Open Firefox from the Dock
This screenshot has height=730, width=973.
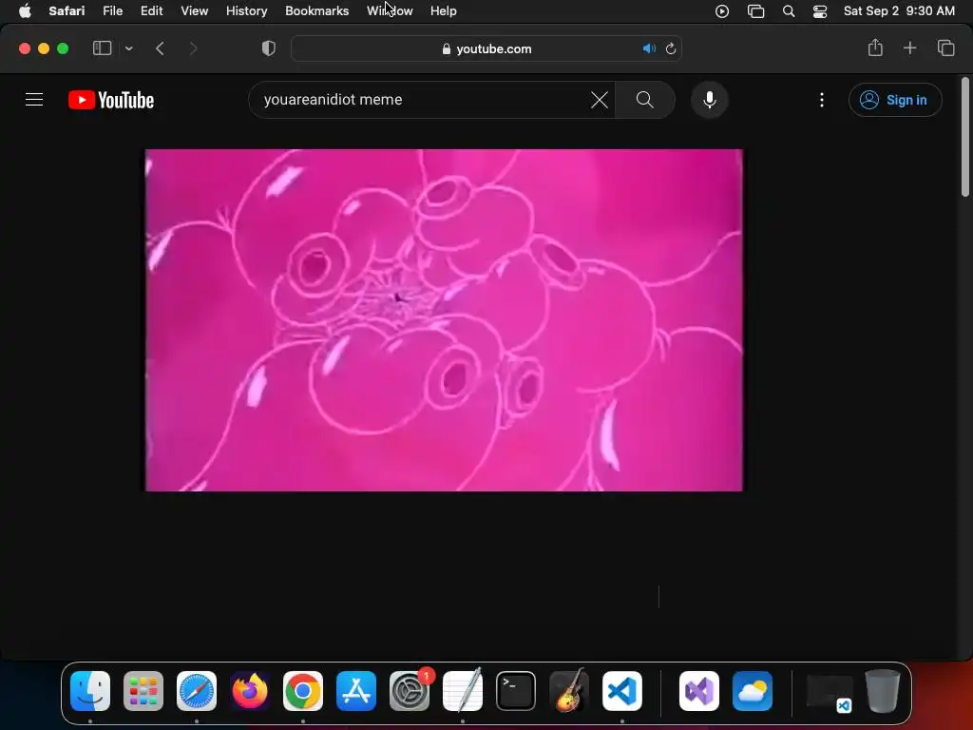pos(250,690)
